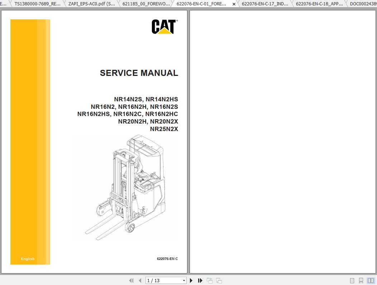377x285 pixels.
Task: Switch to single page layout
Action: tap(352, 280)
